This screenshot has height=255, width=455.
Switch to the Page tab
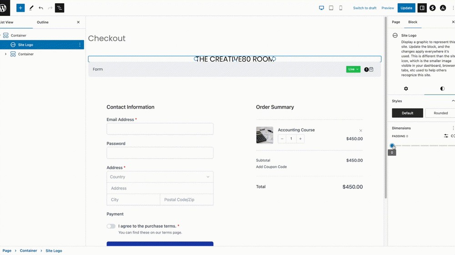[396, 22]
